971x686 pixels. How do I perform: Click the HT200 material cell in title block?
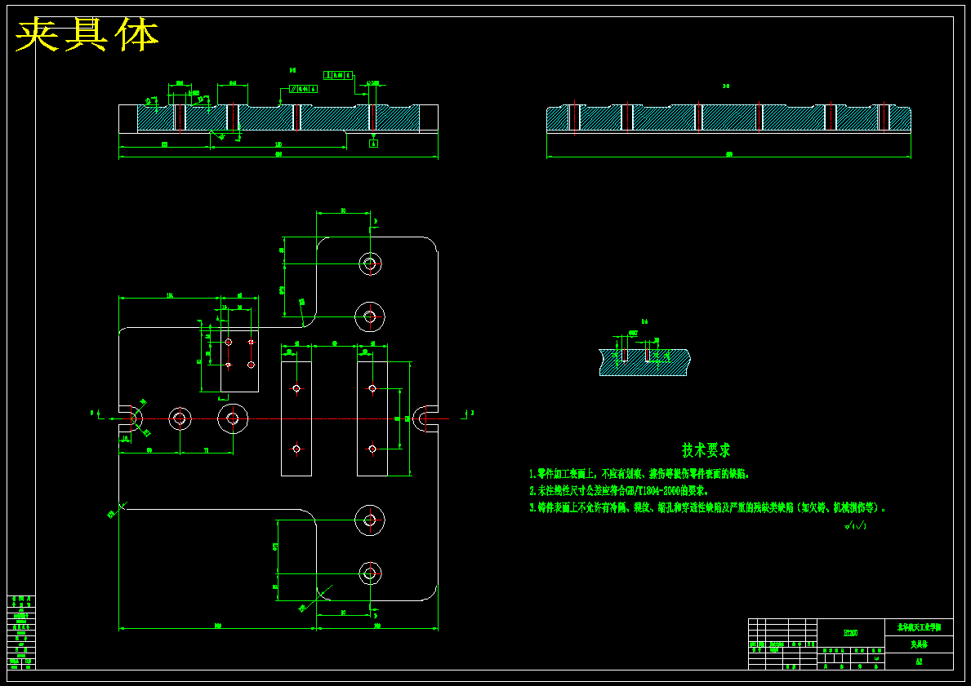click(851, 633)
